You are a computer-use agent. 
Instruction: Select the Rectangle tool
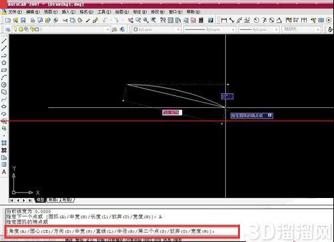(4, 70)
